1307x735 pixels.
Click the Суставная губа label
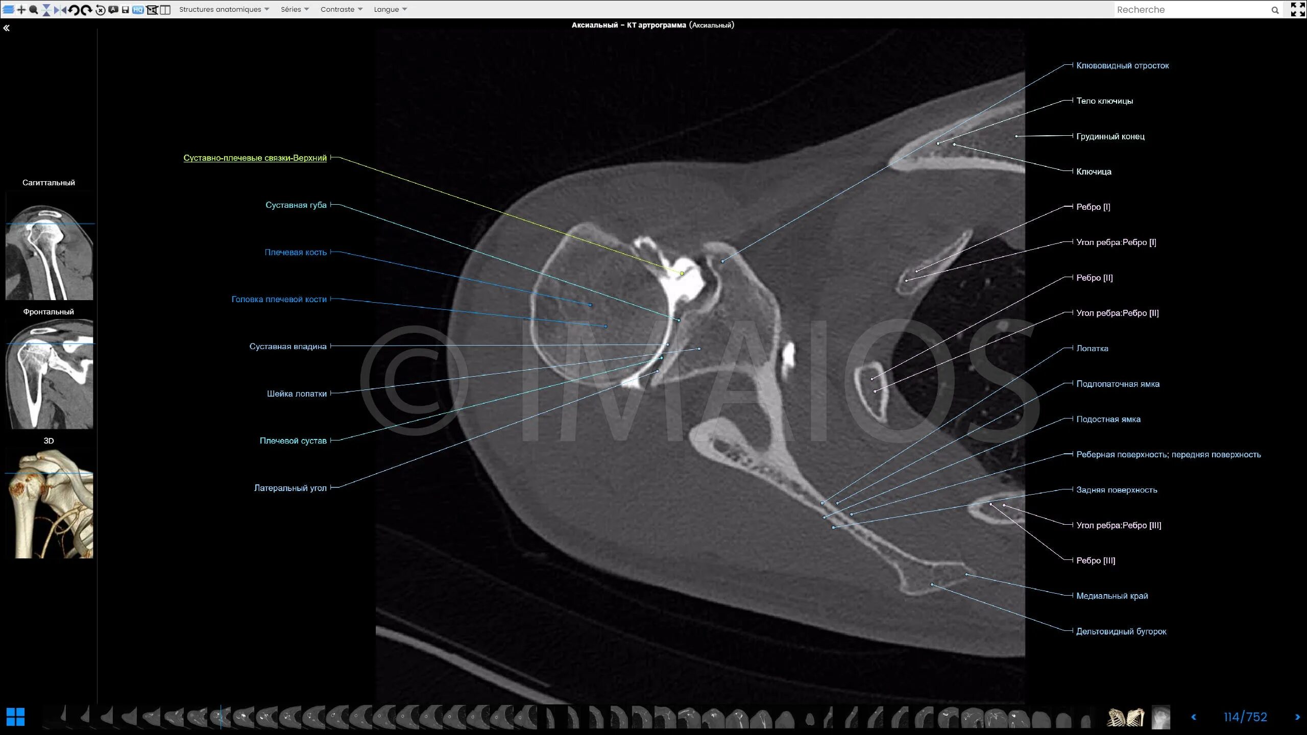point(296,205)
